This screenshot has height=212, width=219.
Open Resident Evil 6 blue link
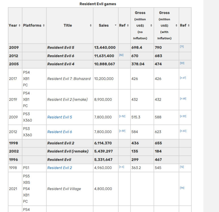60,132
